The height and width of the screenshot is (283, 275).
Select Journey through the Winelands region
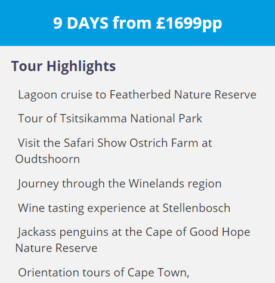tap(119, 184)
